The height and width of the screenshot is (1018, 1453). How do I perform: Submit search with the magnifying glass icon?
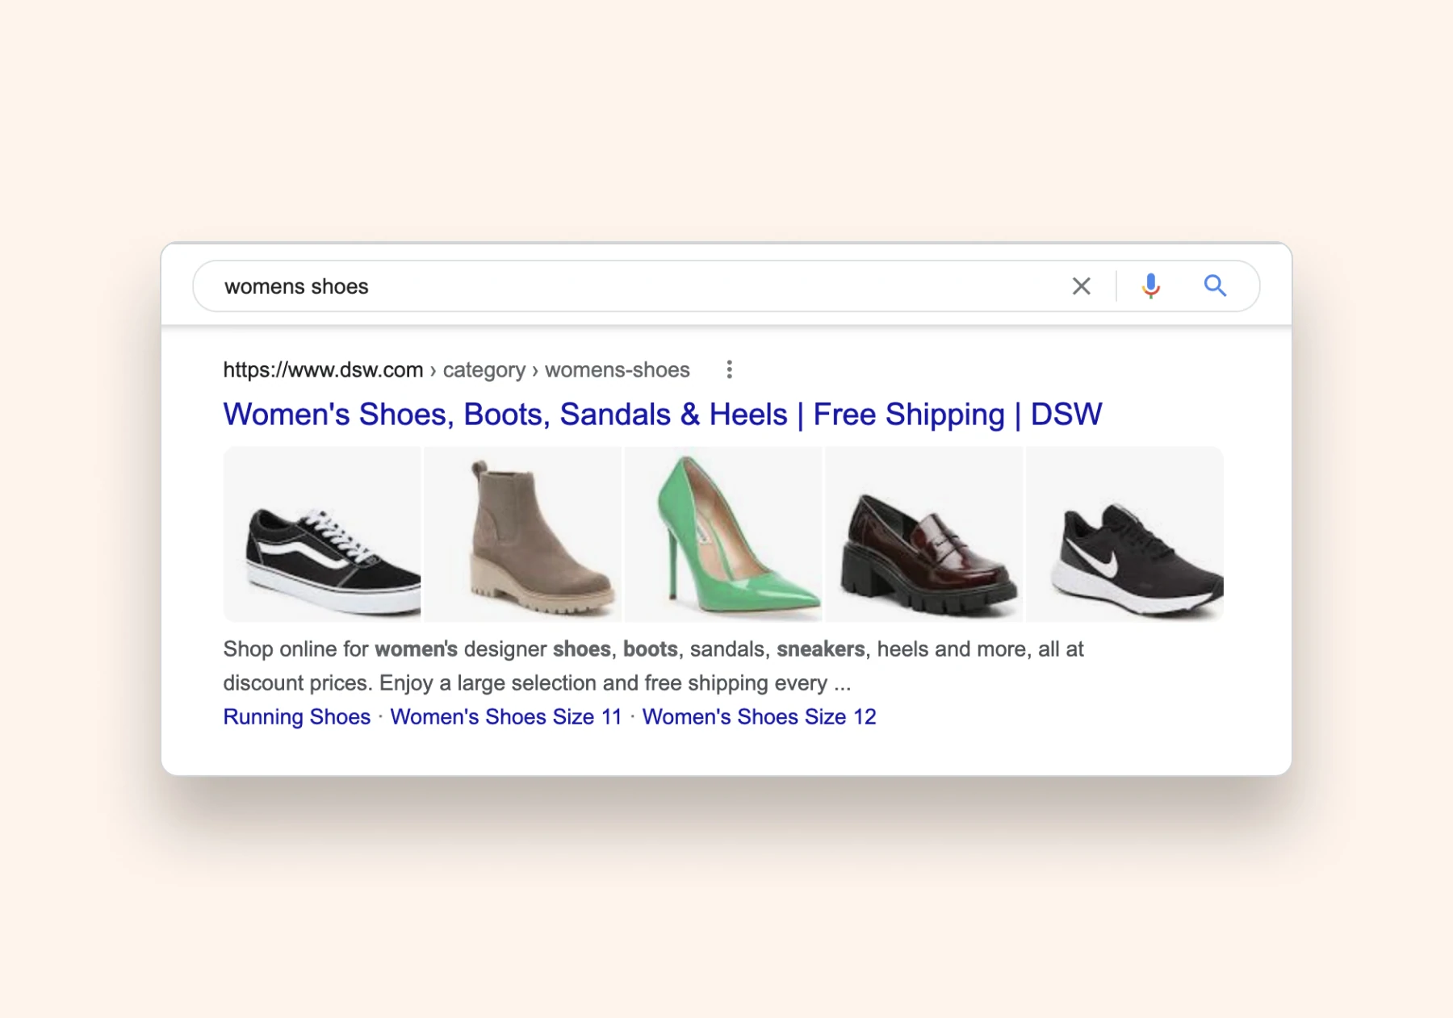1215,286
